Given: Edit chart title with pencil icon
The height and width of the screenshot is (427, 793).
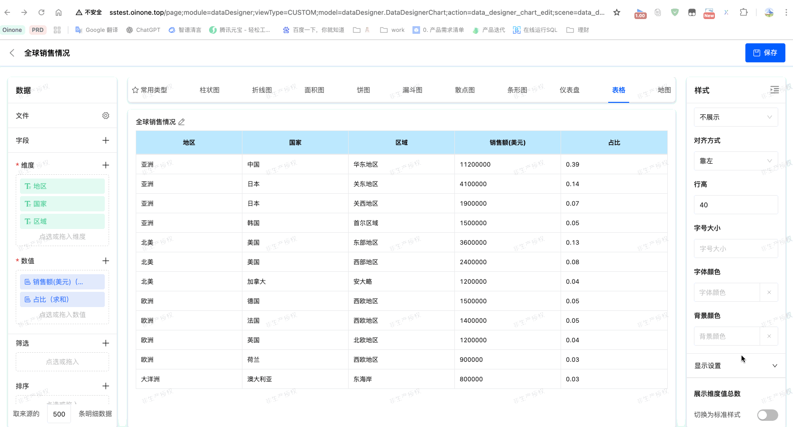Looking at the screenshot, I should (181, 122).
